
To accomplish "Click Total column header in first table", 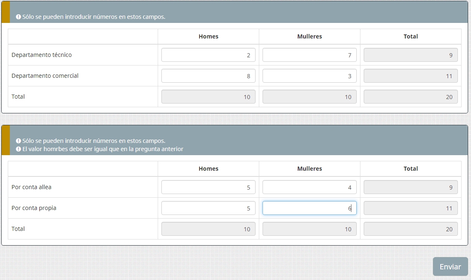I will click(x=411, y=36).
